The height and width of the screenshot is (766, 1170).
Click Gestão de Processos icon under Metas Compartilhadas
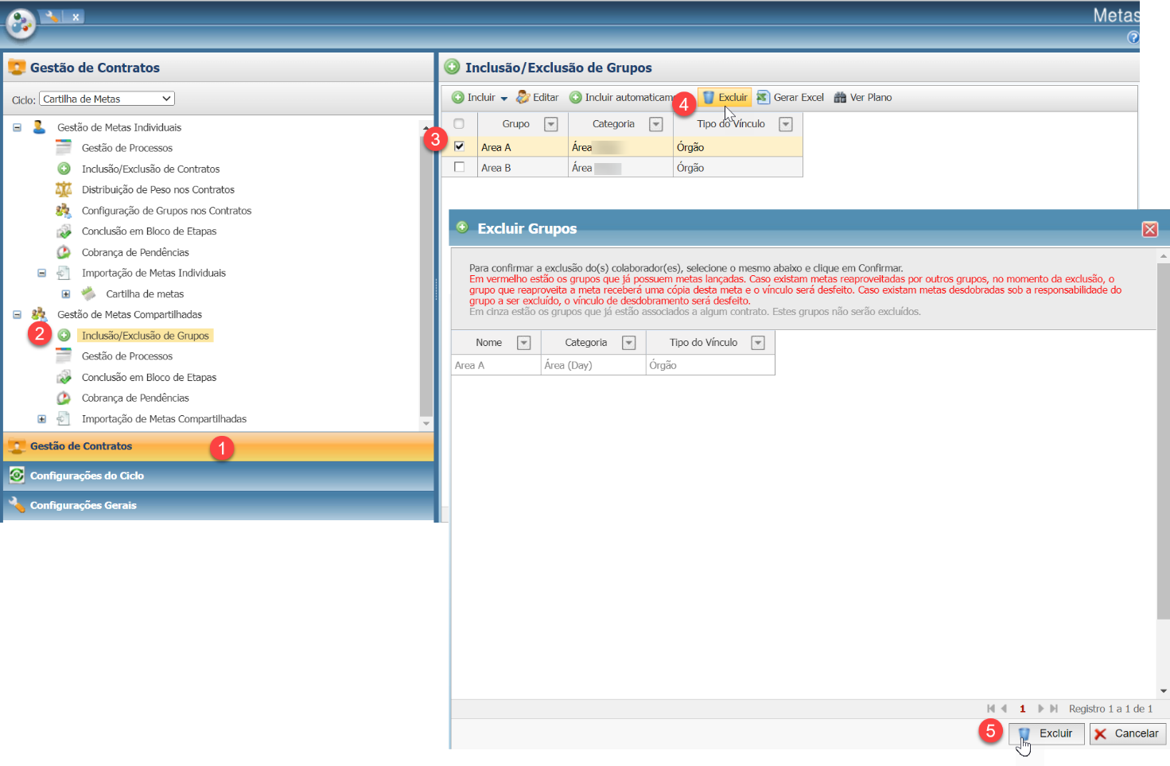(x=64, y=356)
